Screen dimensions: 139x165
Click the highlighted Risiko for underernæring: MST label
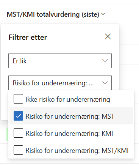coord(70,116)
